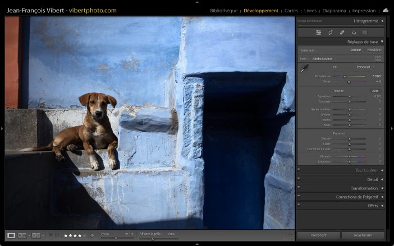Select the Crop overlay tool
Viewport: 394px width, 246px height.
[331, 33]
